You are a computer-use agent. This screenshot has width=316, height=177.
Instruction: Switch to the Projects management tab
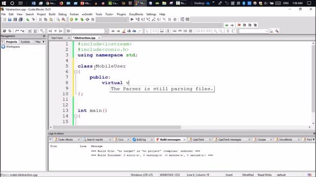coord(11,42)
